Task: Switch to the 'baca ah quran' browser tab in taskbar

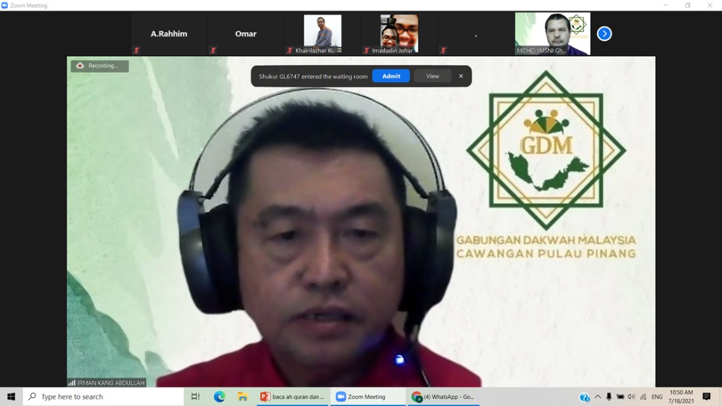Action: click(293, 396)
